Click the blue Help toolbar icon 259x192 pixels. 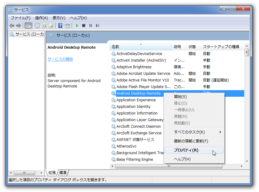pyautogui.click(x=61, y=26)
